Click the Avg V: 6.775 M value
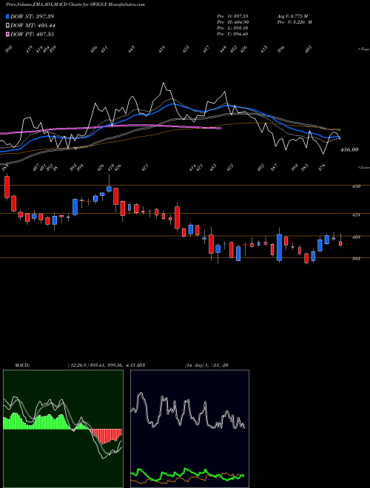Screen dimensions: 370x488 (292, 16)
